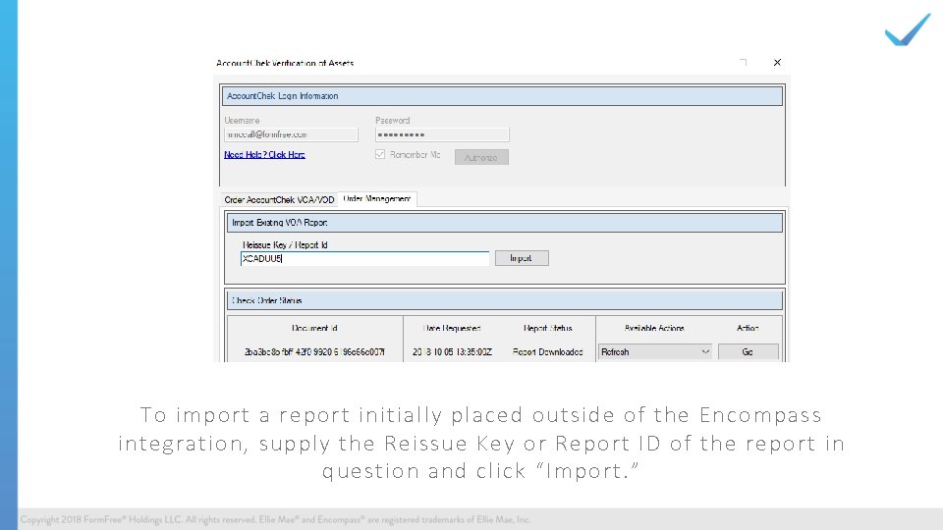Open the Need Help? Click Here link

[x=264, y=155]
